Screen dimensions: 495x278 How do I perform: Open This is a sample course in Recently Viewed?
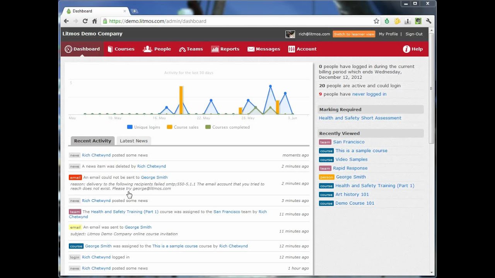[361, 151]
